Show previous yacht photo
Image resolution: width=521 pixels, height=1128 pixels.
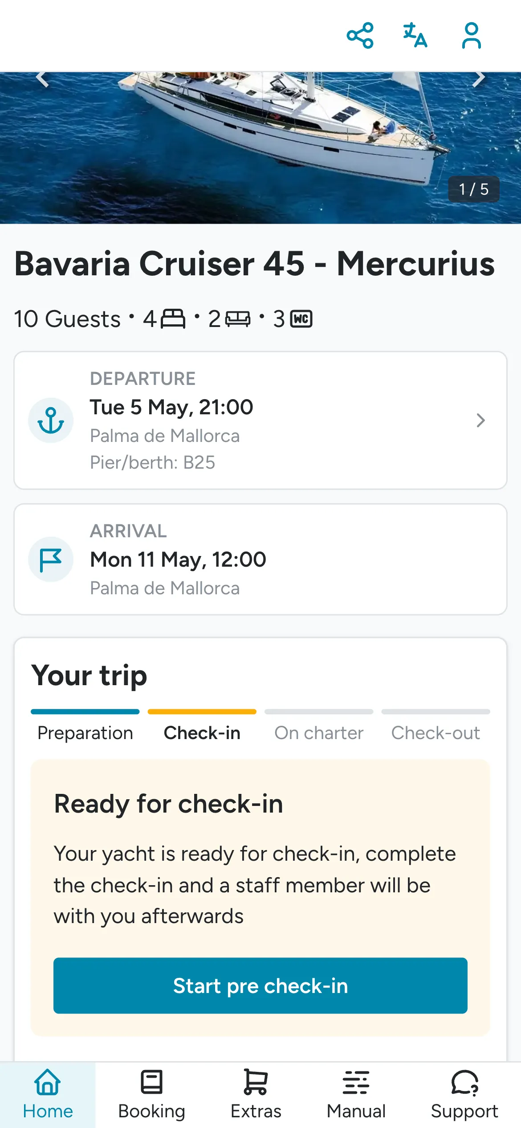pos(42,79)
